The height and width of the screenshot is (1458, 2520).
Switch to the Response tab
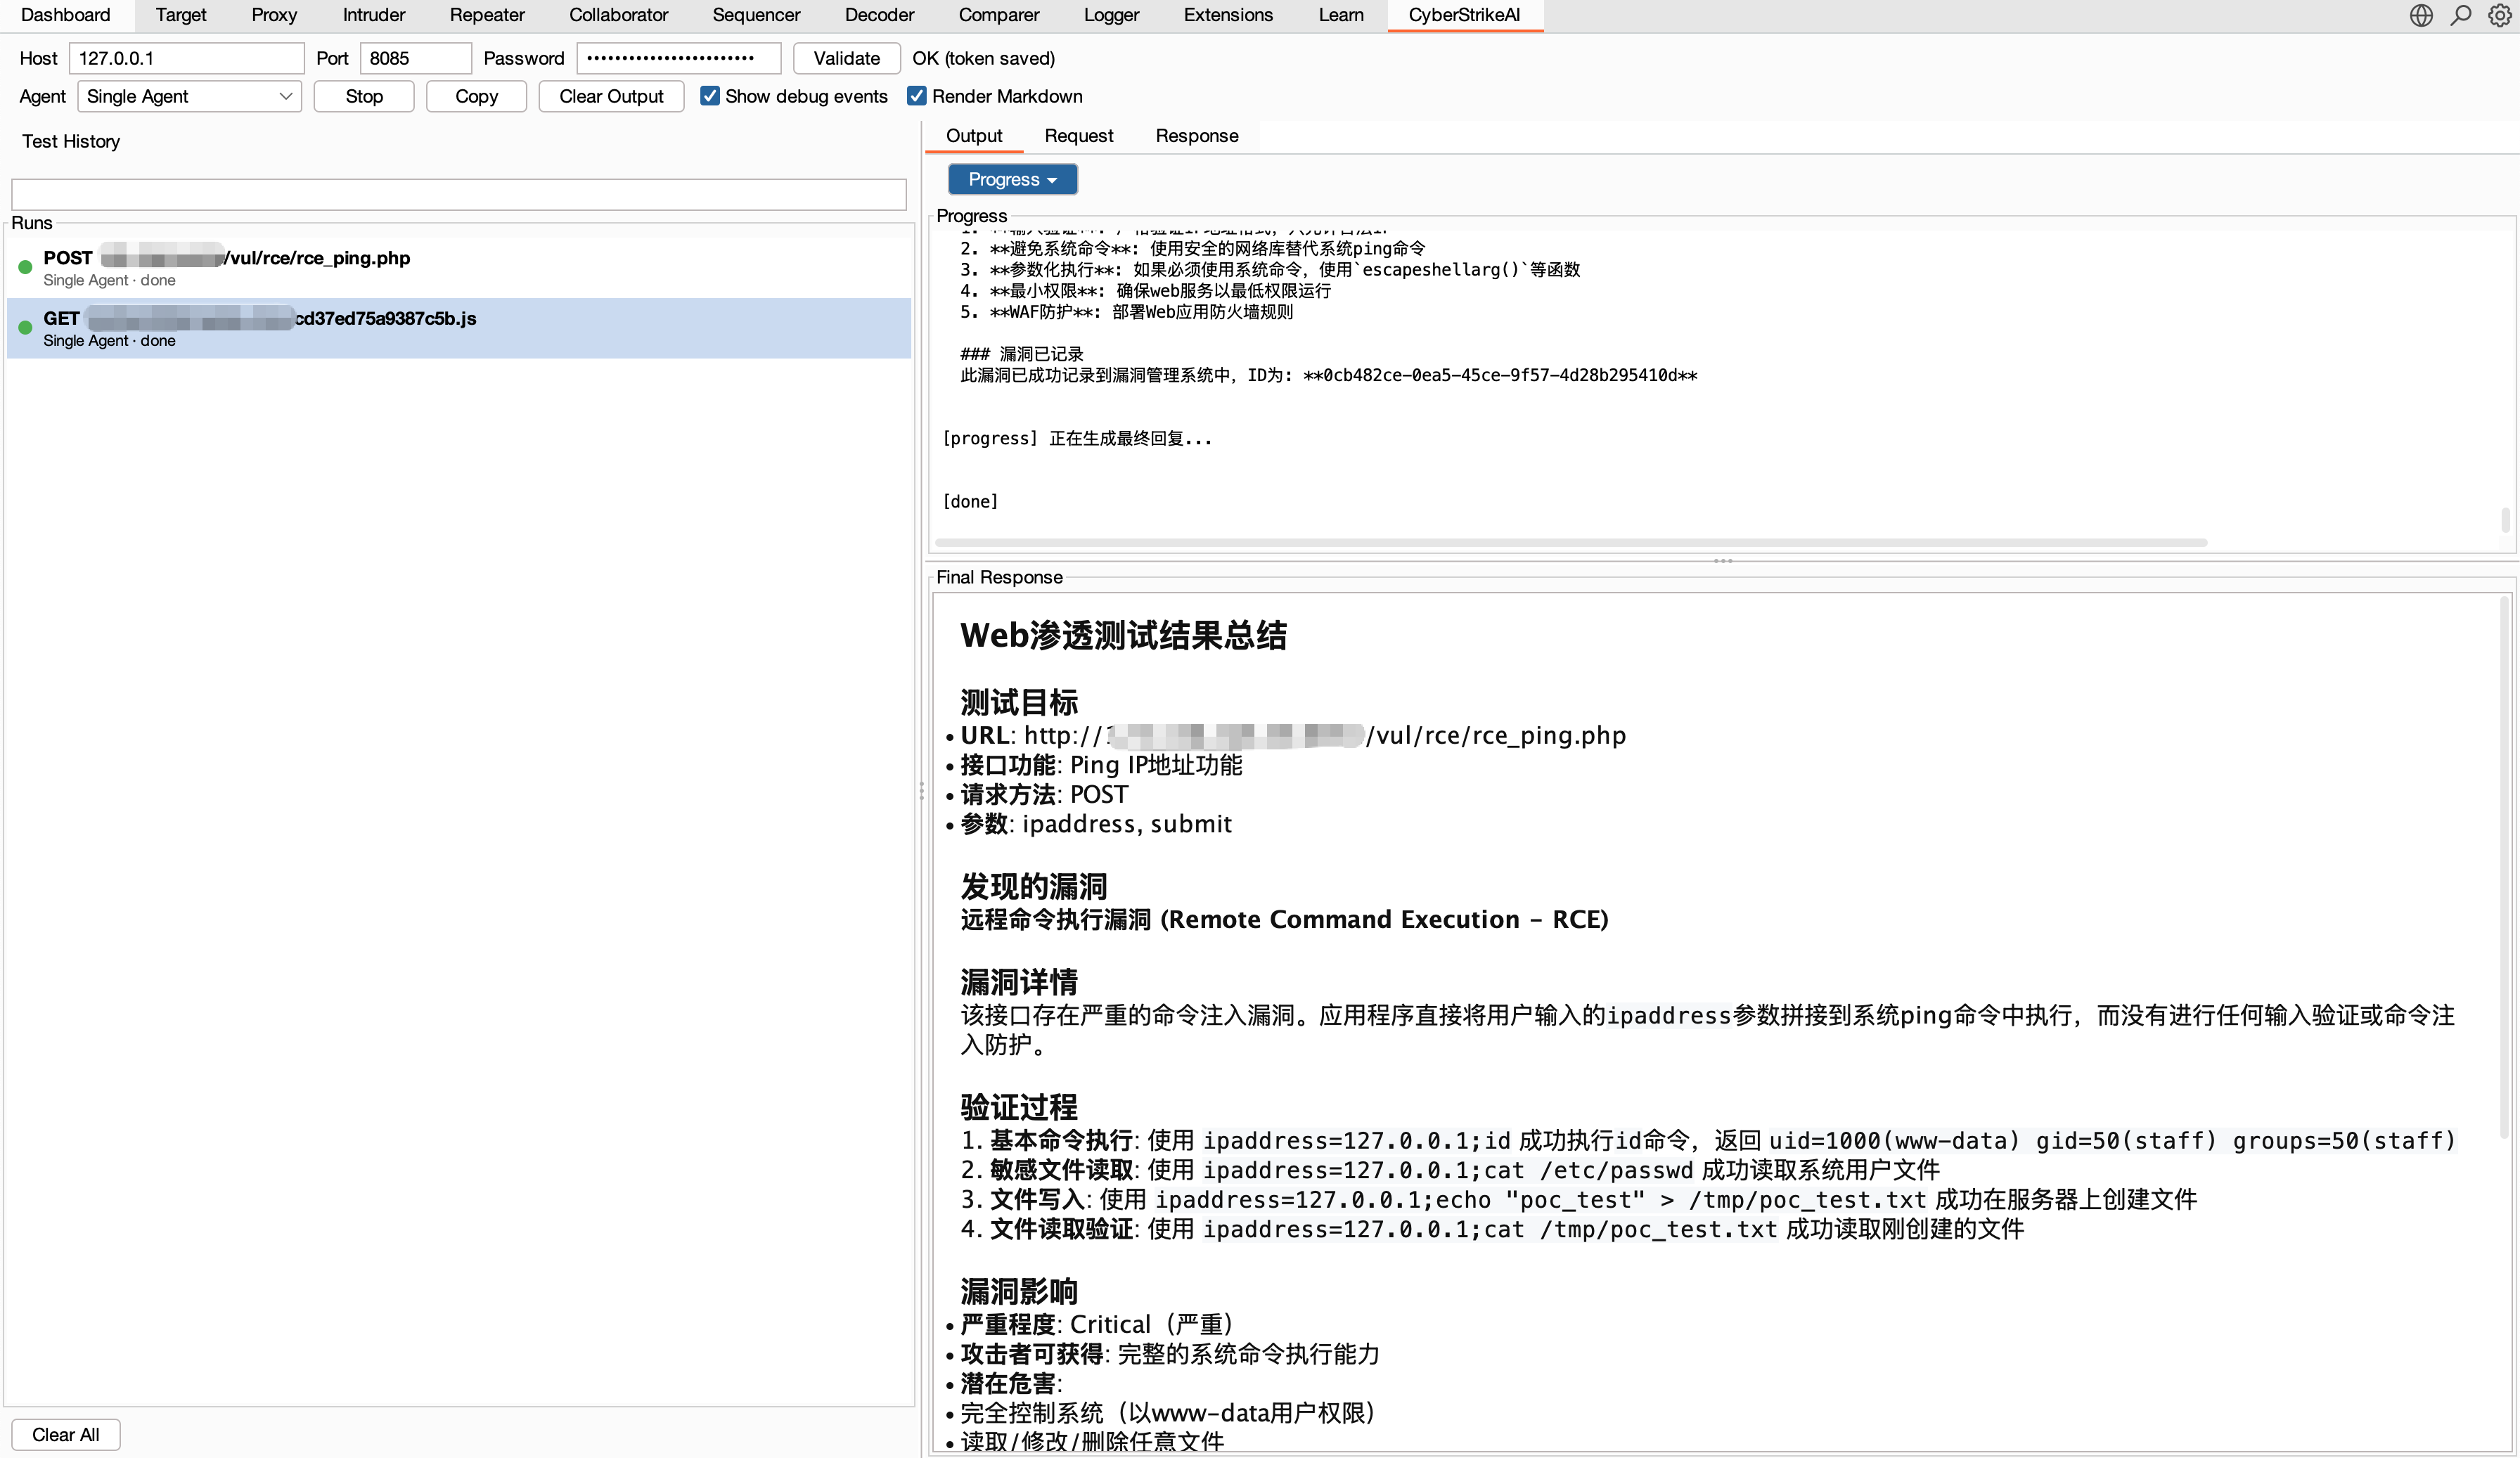click(x=1196, y=135)
